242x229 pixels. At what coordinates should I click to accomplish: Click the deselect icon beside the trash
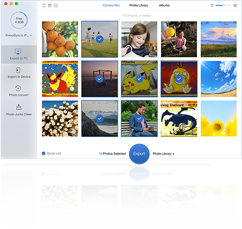pos(55,5)
